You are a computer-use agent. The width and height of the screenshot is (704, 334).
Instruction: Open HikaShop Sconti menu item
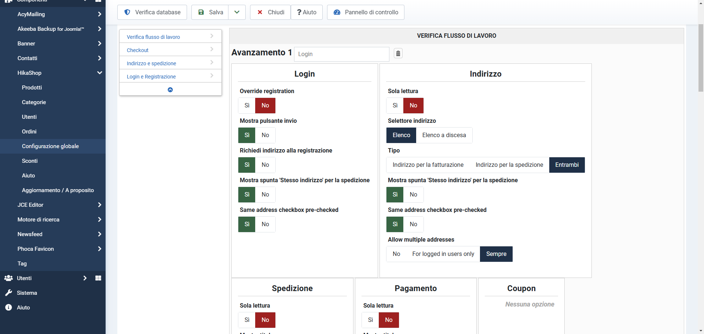(53, 161)
